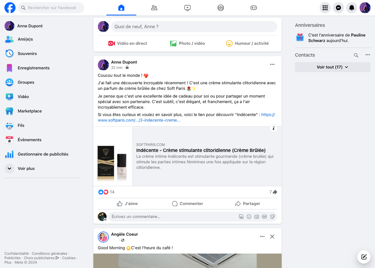Search contacts with the magnifier icon
This screenshot has height=268, width=375.
(x=356, y=55)
